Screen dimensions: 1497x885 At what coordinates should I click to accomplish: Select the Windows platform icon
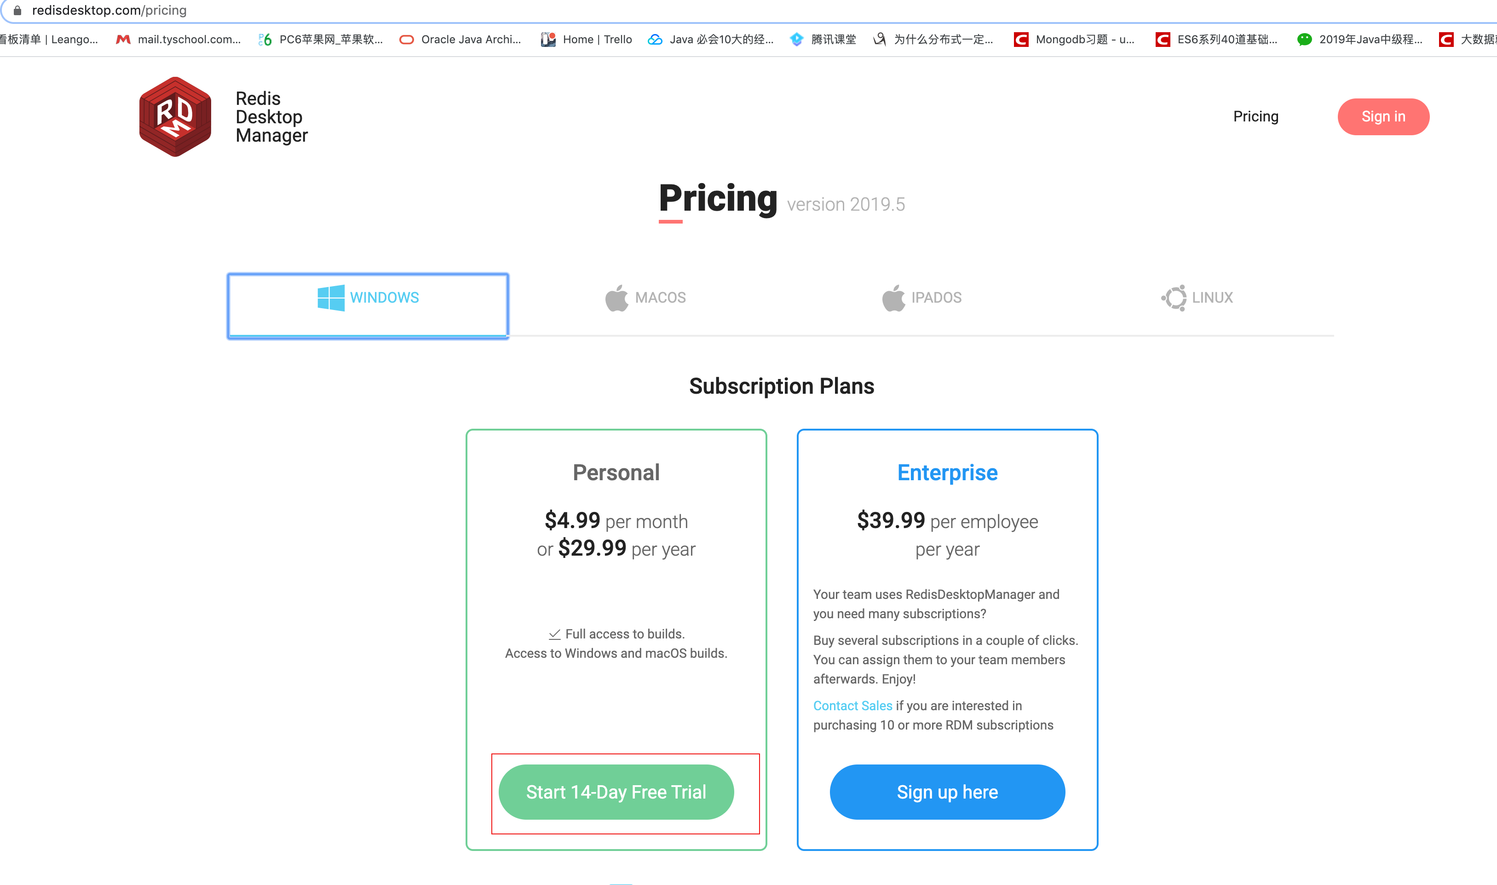(x=330, y=298)
